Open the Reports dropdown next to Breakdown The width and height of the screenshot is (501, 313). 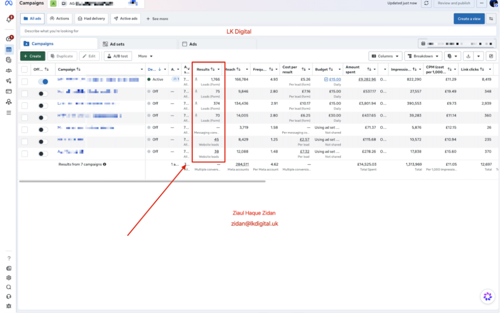click(453, 56)
